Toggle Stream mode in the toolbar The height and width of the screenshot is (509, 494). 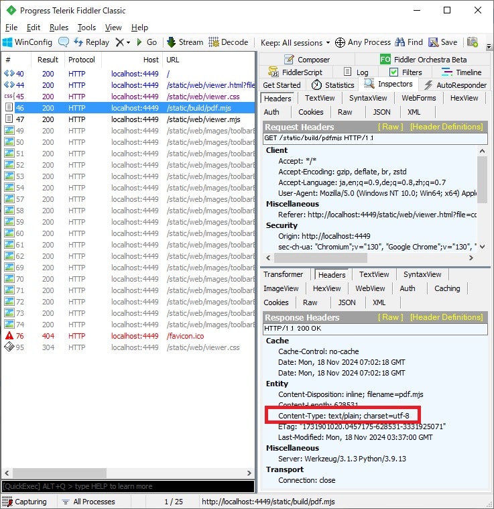point(185,42)
